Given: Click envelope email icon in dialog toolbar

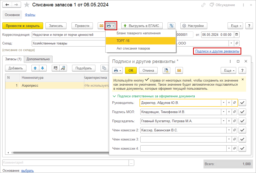Looking at the screenshot, I should (x=179, y=70).
